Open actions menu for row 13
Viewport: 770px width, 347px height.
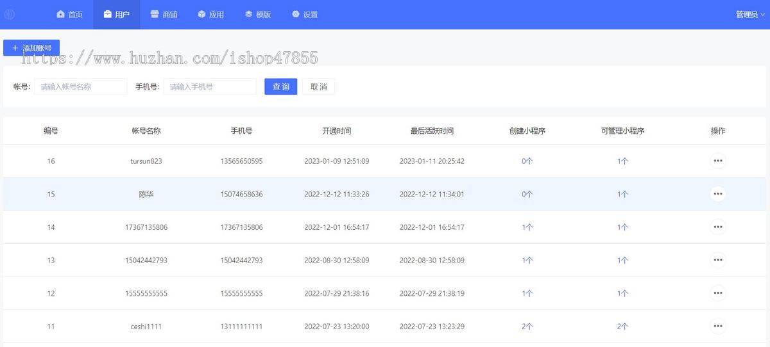(x=718, y=260)
